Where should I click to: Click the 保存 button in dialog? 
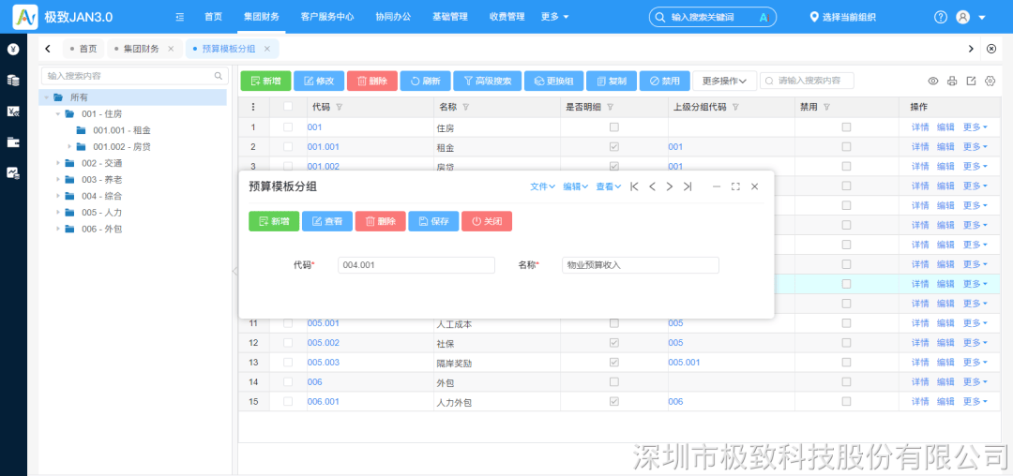(433, 221)
